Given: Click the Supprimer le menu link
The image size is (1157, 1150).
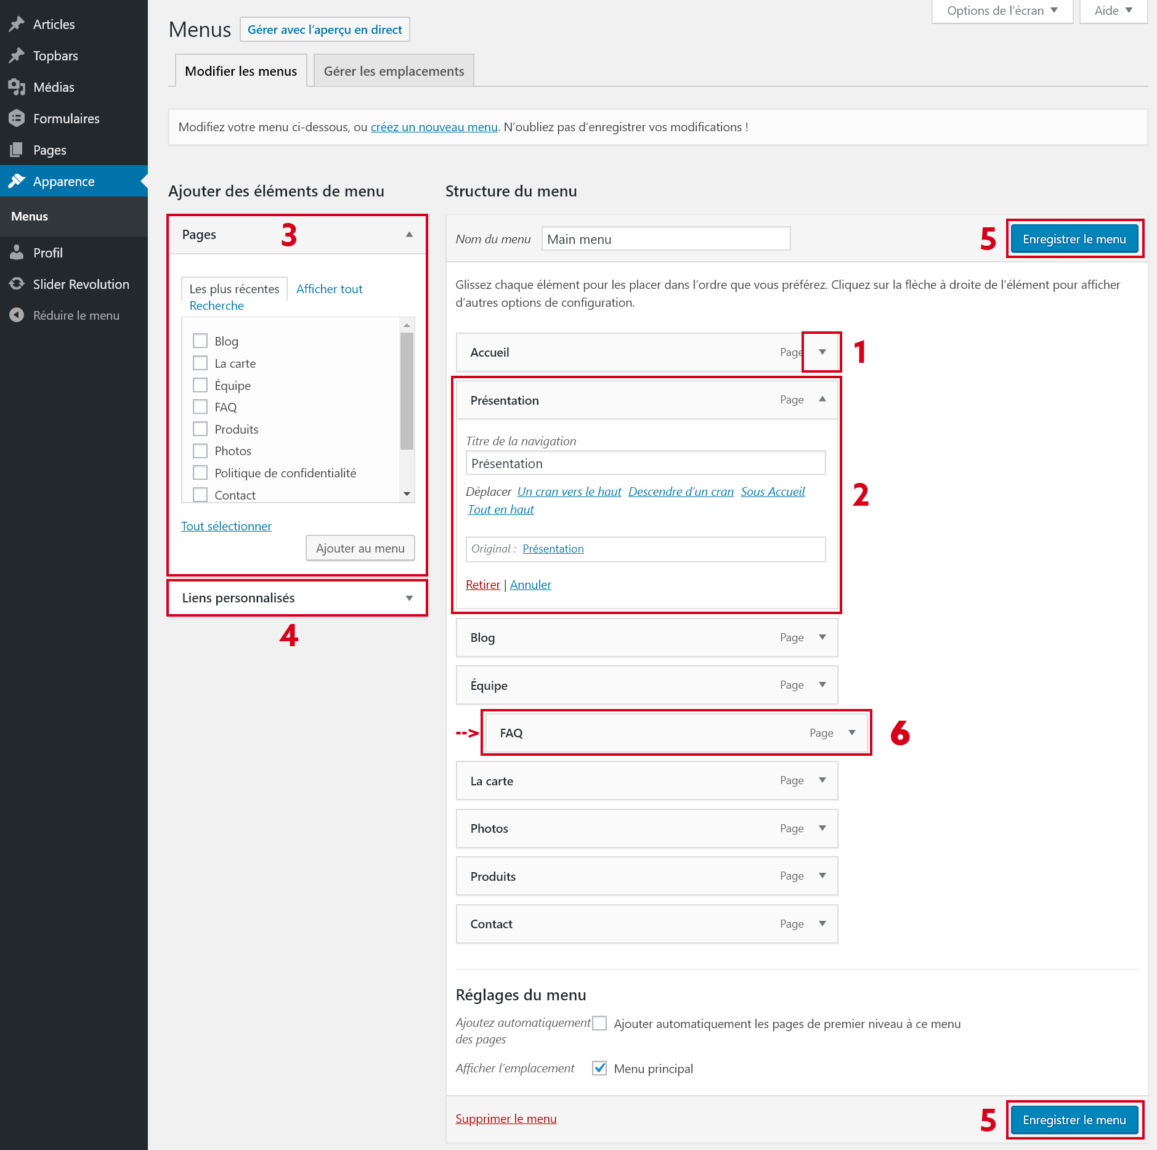Looking at the screenshot, I should coord(506,1119).
